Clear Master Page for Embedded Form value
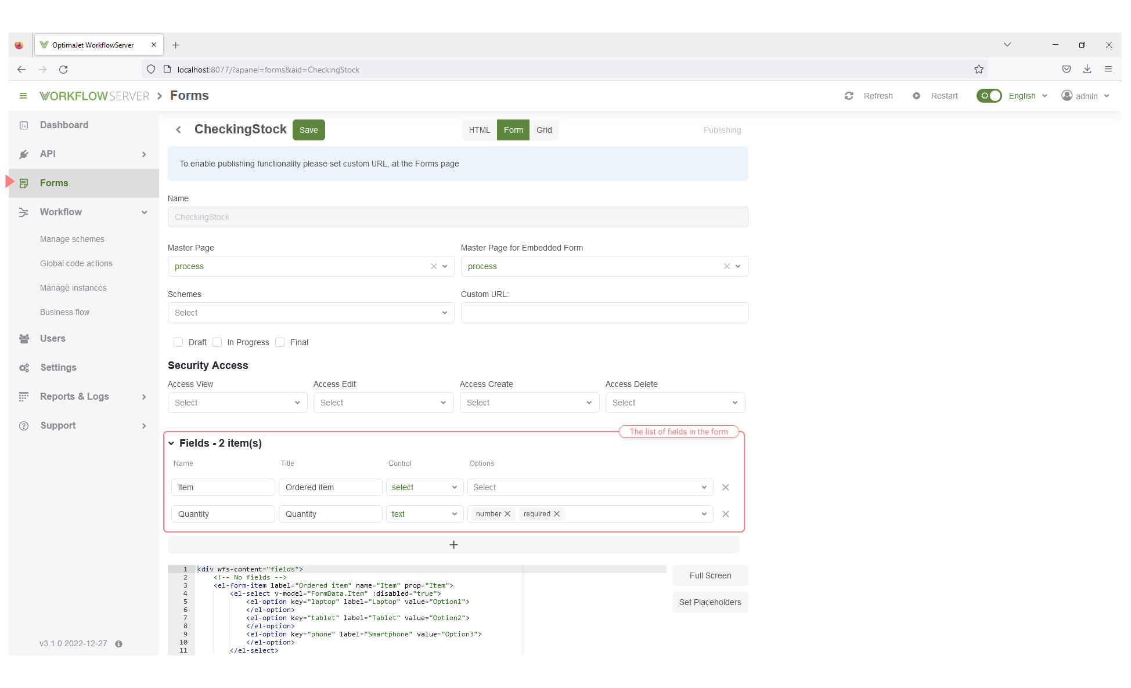This screenshot has height=688, width=1131. tap(727, 266)
